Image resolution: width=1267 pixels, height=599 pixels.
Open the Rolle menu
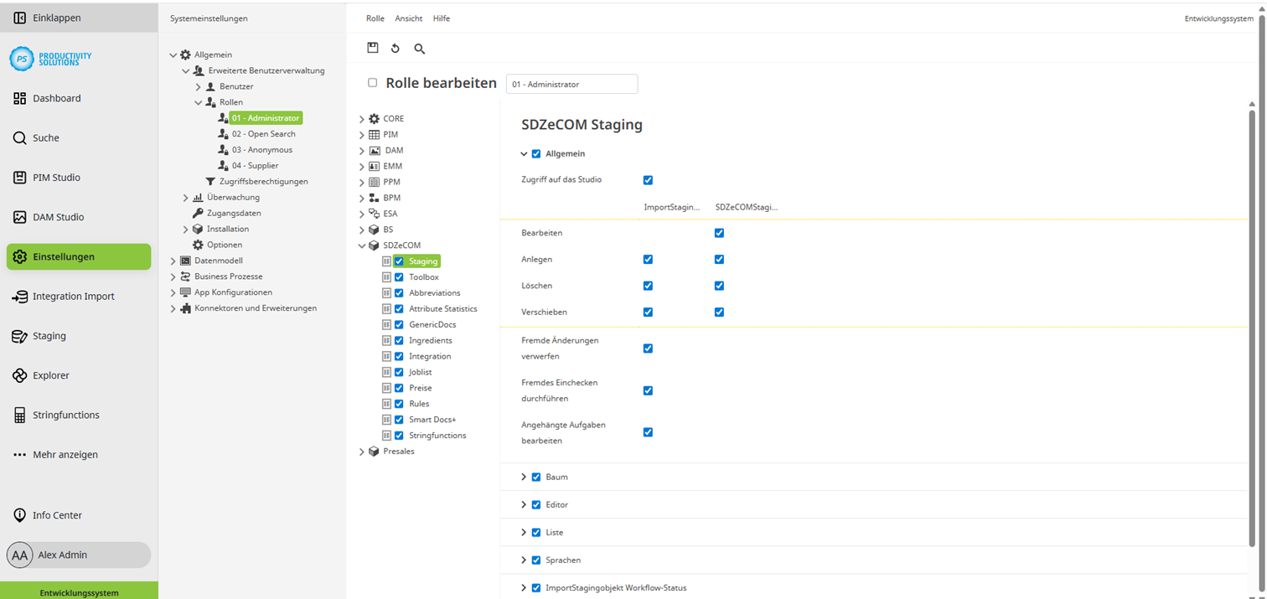coord(375,18)
